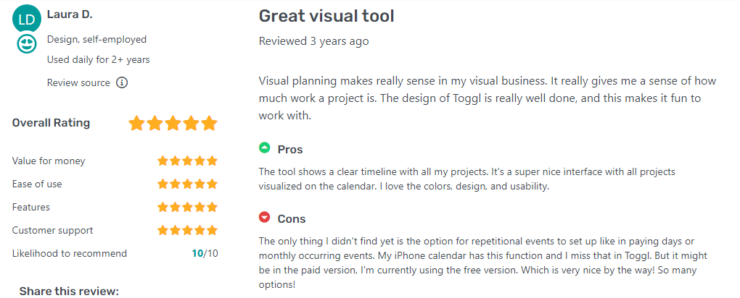Screen dimensions: 740x298
Task: Click the Share this review label
Action: pyautogui.click(x=69, y=291)
